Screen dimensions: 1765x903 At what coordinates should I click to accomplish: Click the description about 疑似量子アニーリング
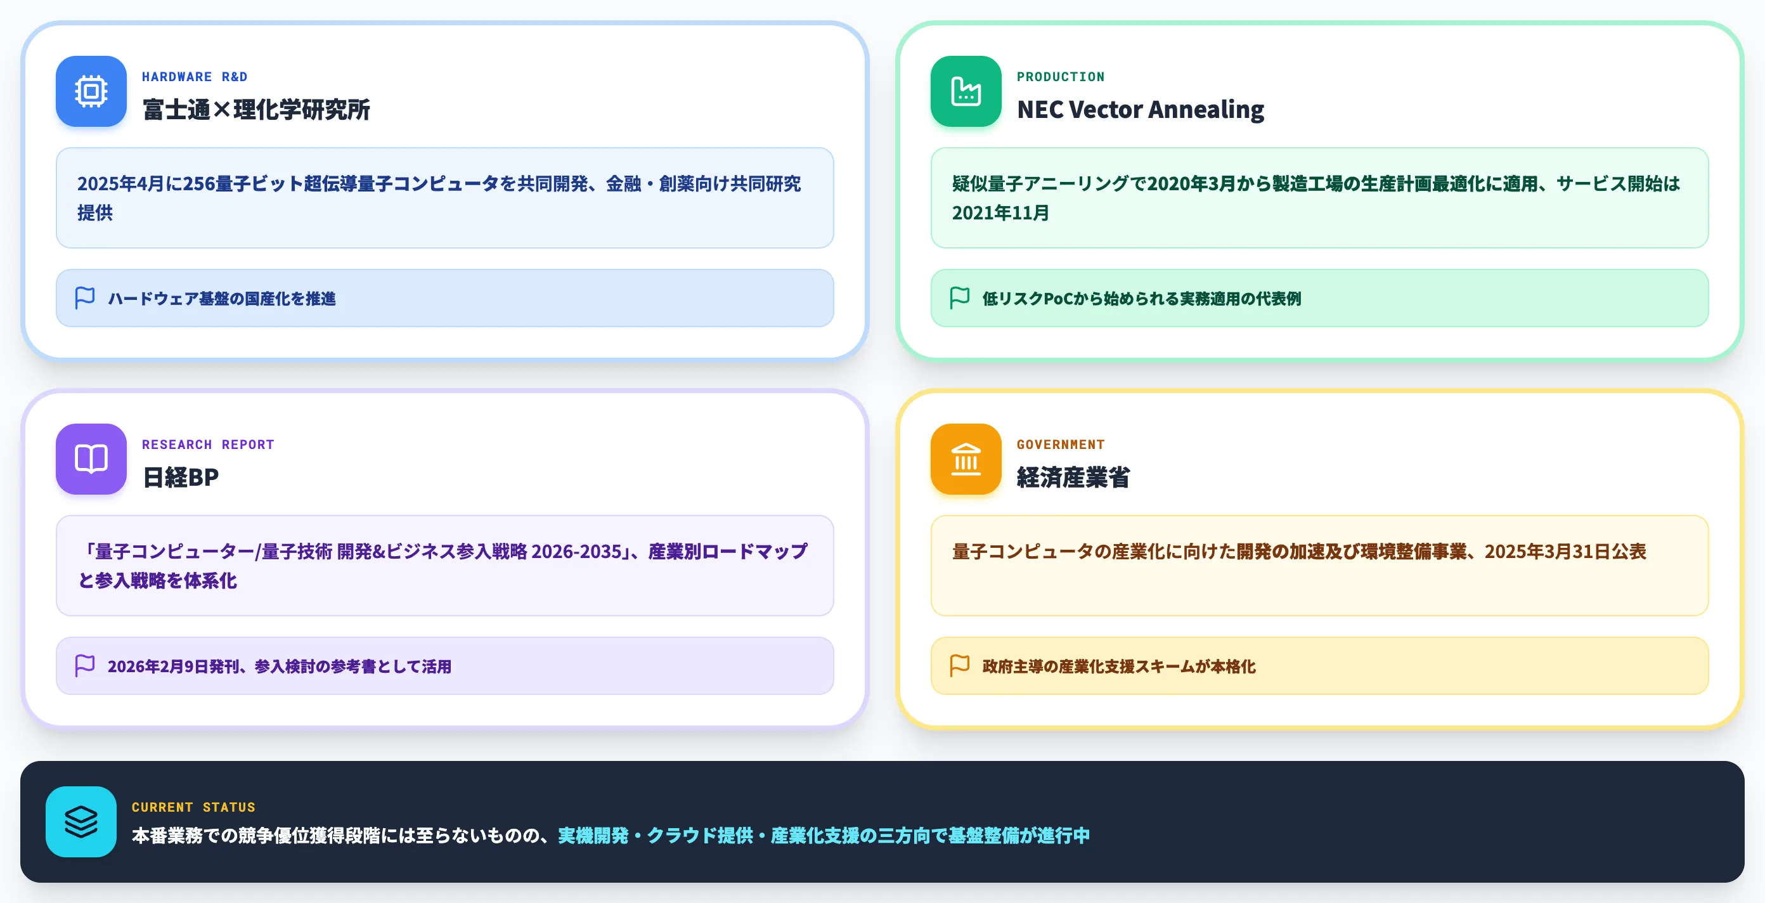pyautogui.click(x=1319, y=198)
